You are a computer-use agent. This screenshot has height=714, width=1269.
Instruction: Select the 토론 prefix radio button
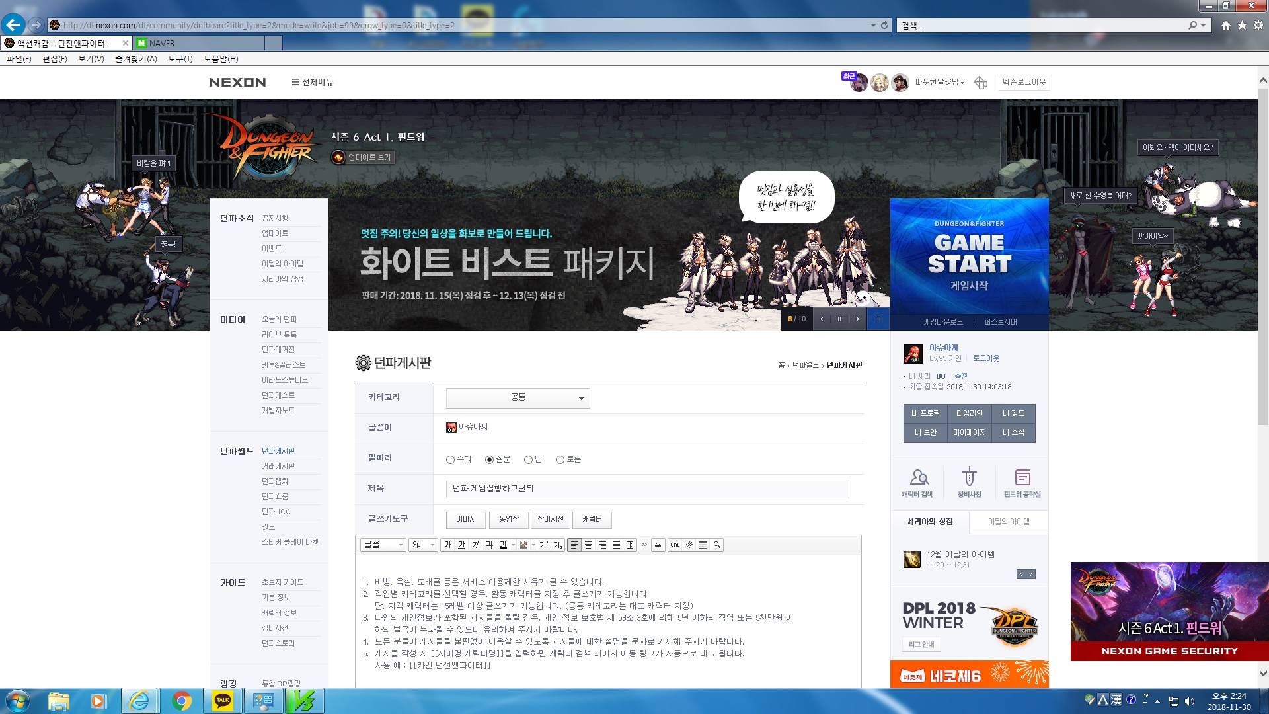click(560, 459)
